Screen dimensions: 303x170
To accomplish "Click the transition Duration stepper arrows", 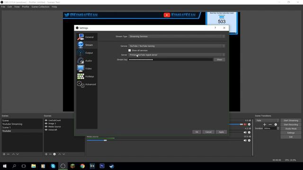I will point(278,128).
